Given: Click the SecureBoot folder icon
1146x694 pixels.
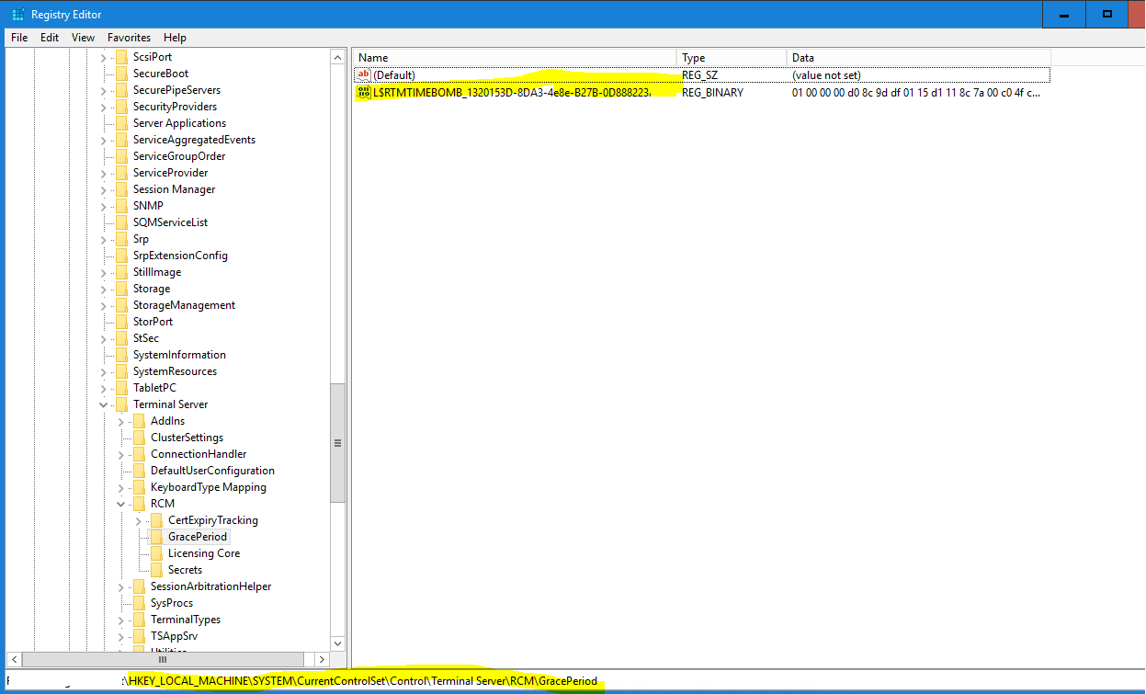Looking at the screenshot, I should (121, 74).
